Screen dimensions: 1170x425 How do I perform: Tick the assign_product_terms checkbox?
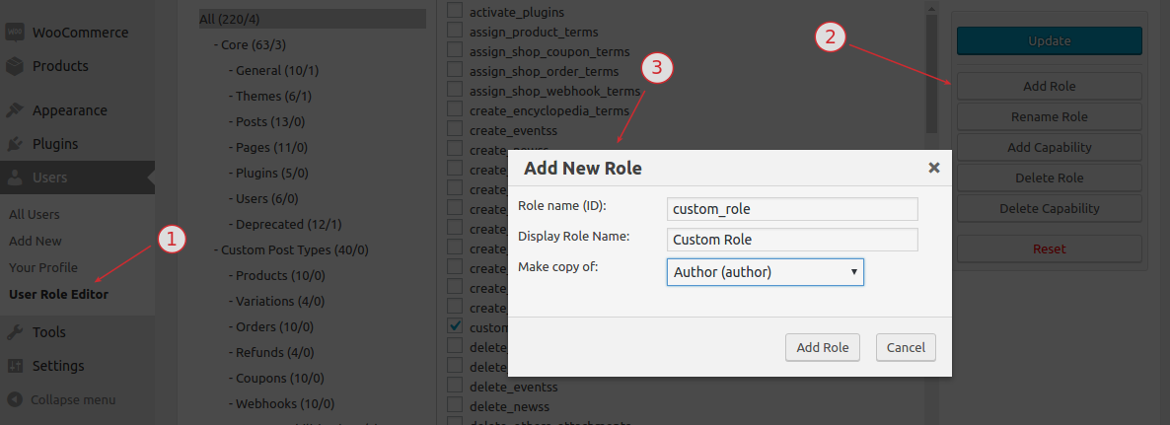pos(455,32)
